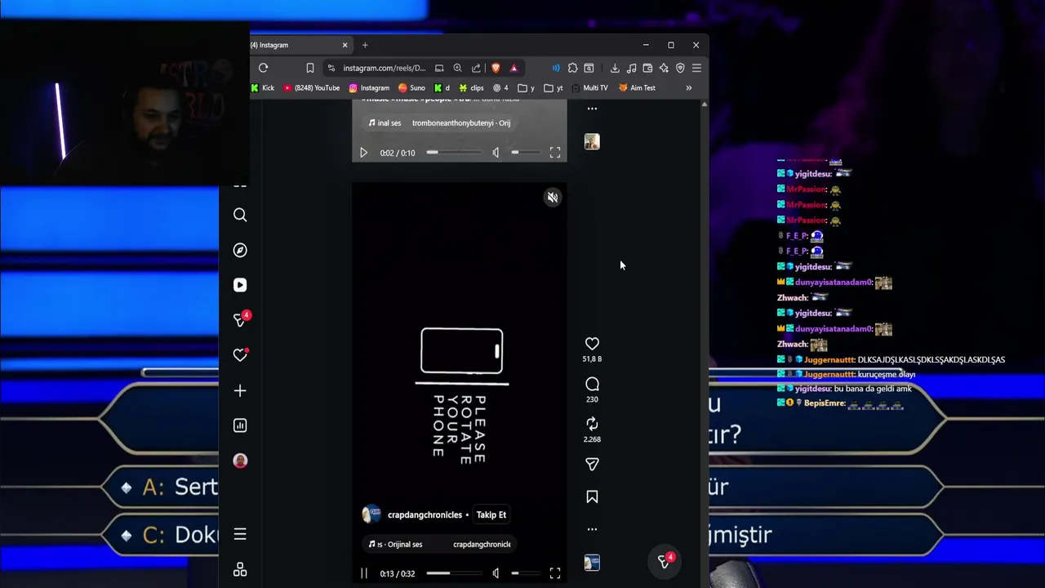Open floating messages bubble with badge
Image resolution: width=1045 pixels, height=588 pixels.
pos(665,561)
